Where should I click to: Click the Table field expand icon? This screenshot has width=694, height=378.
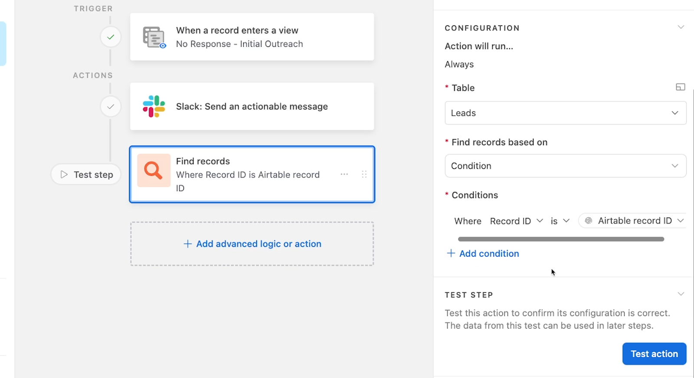681,87
